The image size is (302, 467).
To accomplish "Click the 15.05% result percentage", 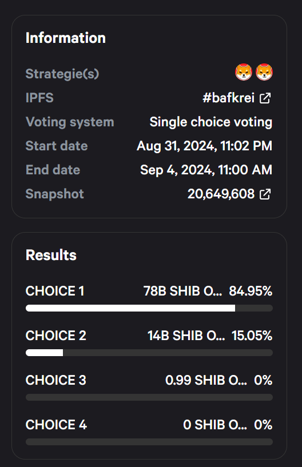I will [252, 336].
